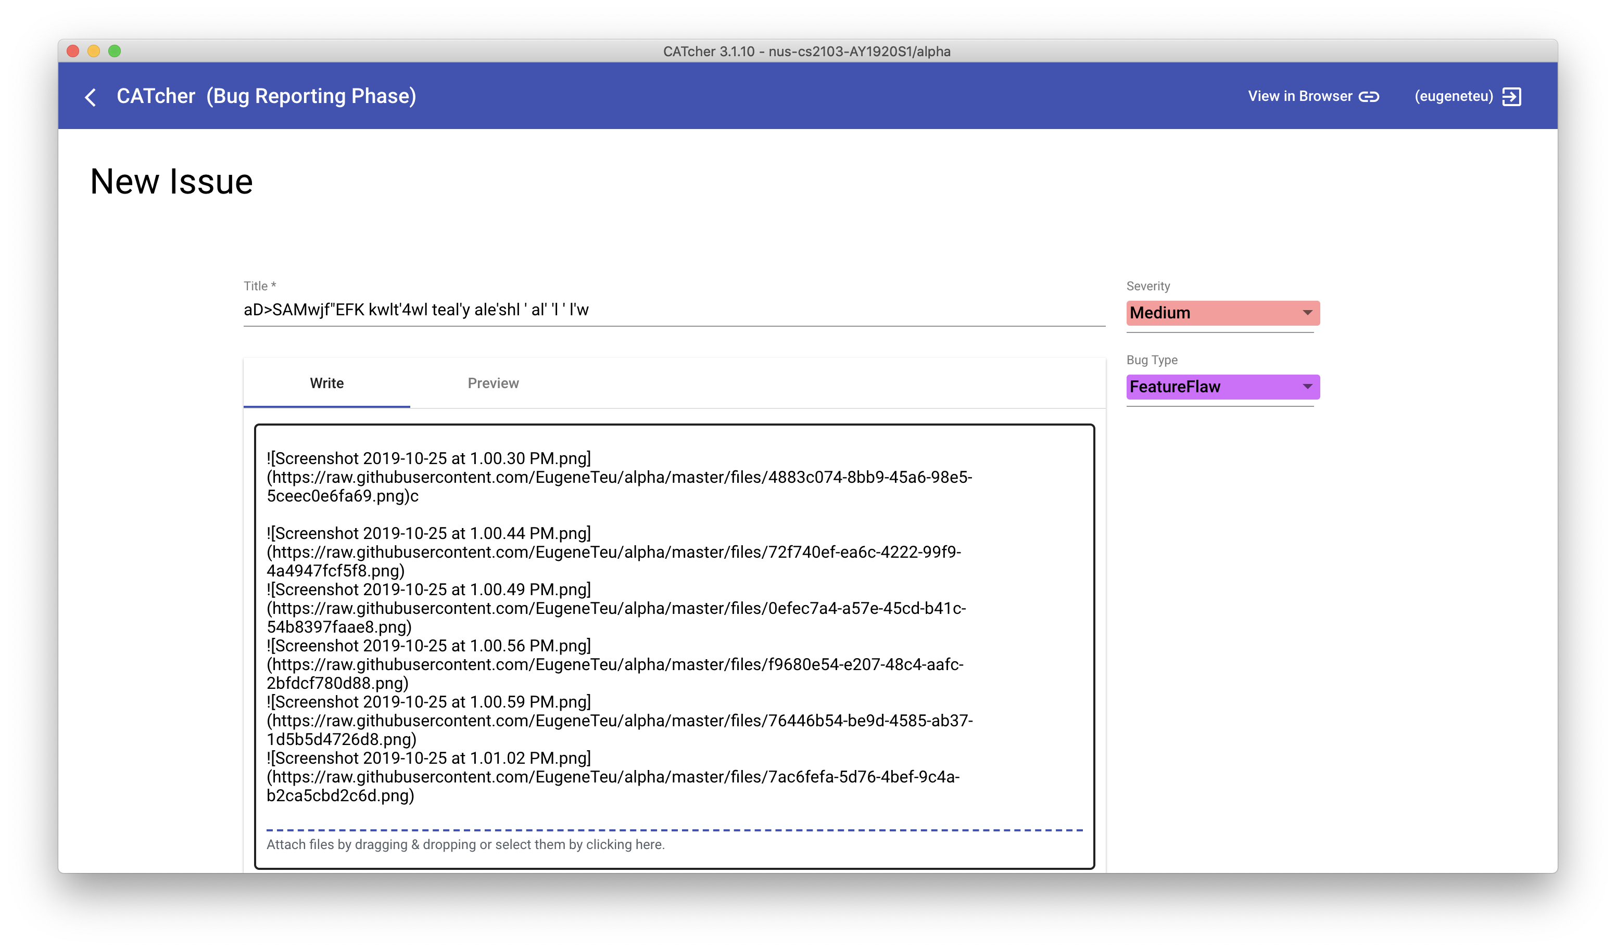Click in the description text area at the Screenshot 1.00.30 PM line
This screenshot has width=1616, height=950.
tap(429, 459)
